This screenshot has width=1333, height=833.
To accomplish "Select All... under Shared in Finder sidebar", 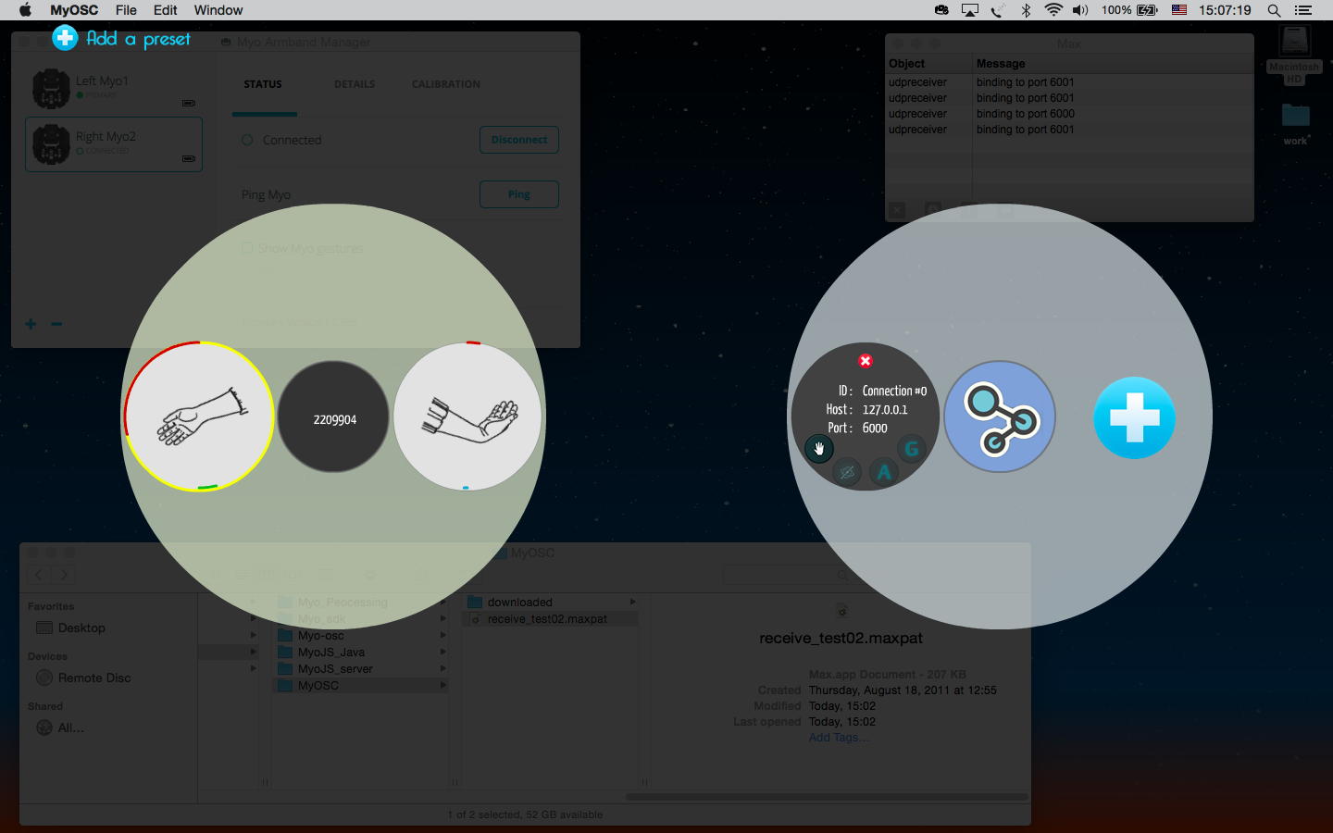I will point(60,727).
